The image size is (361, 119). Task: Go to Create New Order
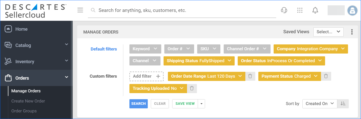[x=28, y=101]
